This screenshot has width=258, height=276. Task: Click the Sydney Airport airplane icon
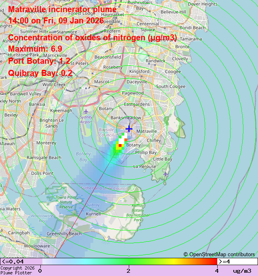(x=86, y=111)
